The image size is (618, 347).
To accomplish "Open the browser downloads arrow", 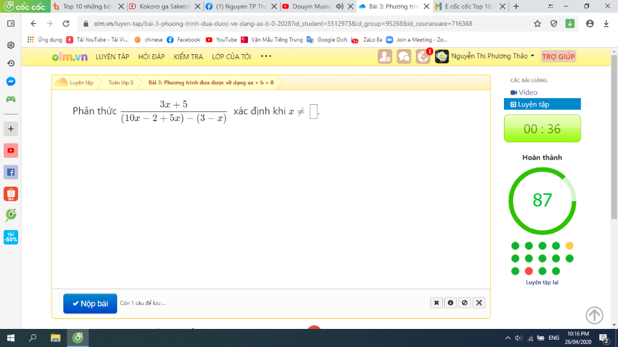I will [x=606, y=23].
